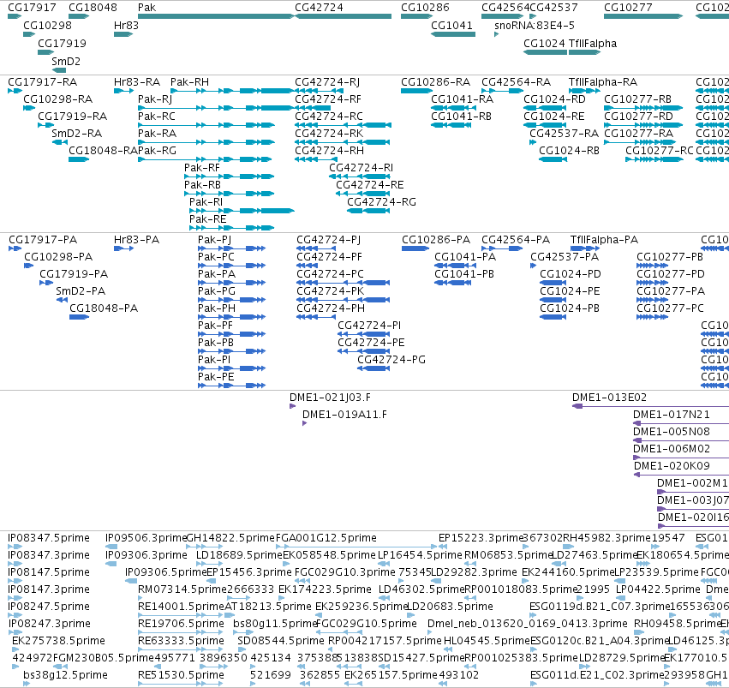729x688 pixels.
Task: Click the CG42724 gene label
Action: click(319, 8)
